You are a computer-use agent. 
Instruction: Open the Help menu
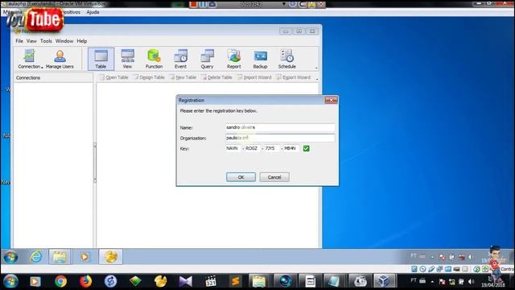(82, 41)
